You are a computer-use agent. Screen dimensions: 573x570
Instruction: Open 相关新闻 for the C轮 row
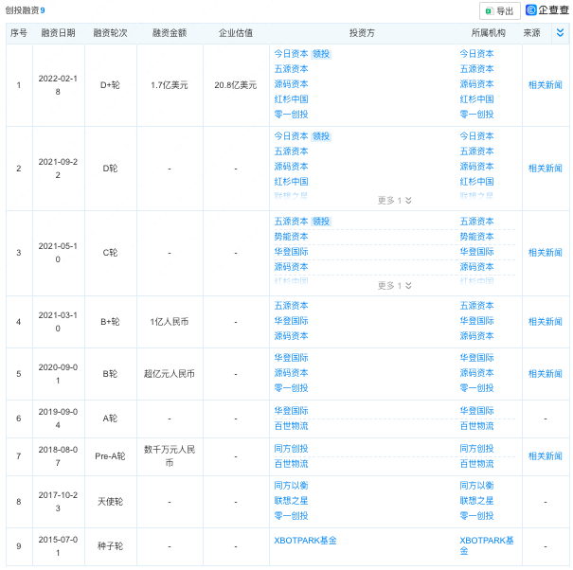[x=546, y=253]
